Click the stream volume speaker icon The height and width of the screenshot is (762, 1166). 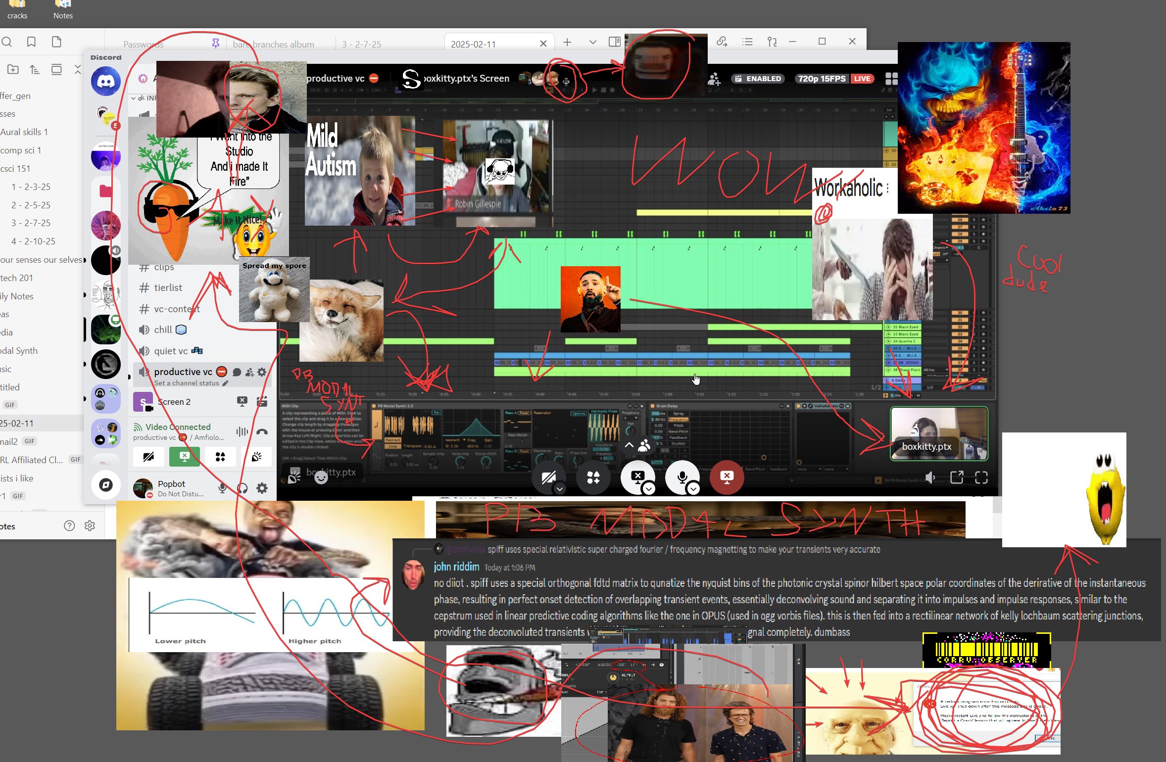930,477
